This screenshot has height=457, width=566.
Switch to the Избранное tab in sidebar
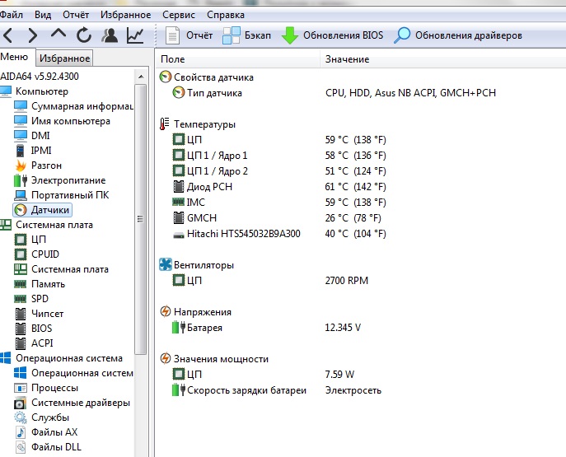(x=64, y=58)
